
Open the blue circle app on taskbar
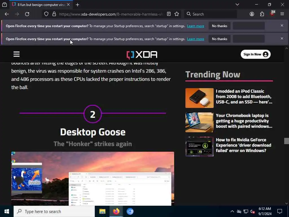(130, 211)
